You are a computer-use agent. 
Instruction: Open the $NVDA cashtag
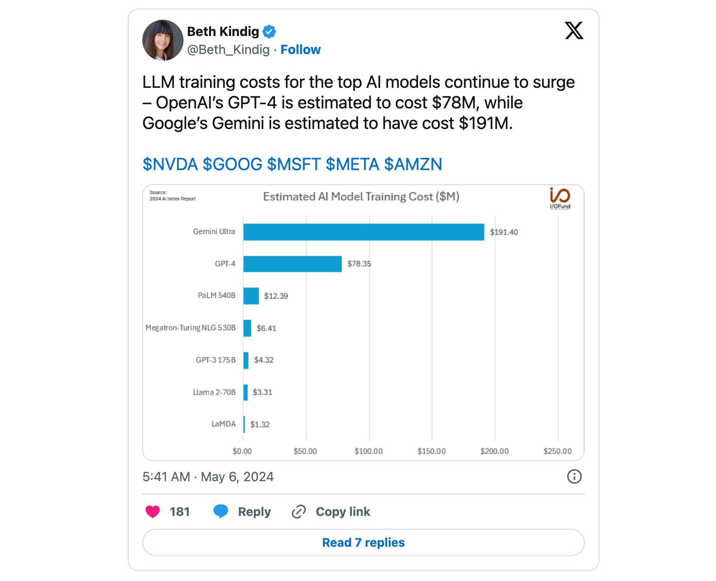169,163
